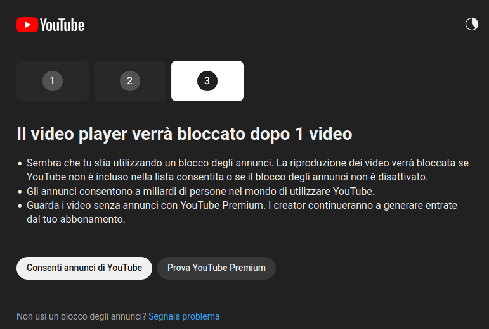Open the Segnala problema link
489x329 pixels.
tap(184, 316)
